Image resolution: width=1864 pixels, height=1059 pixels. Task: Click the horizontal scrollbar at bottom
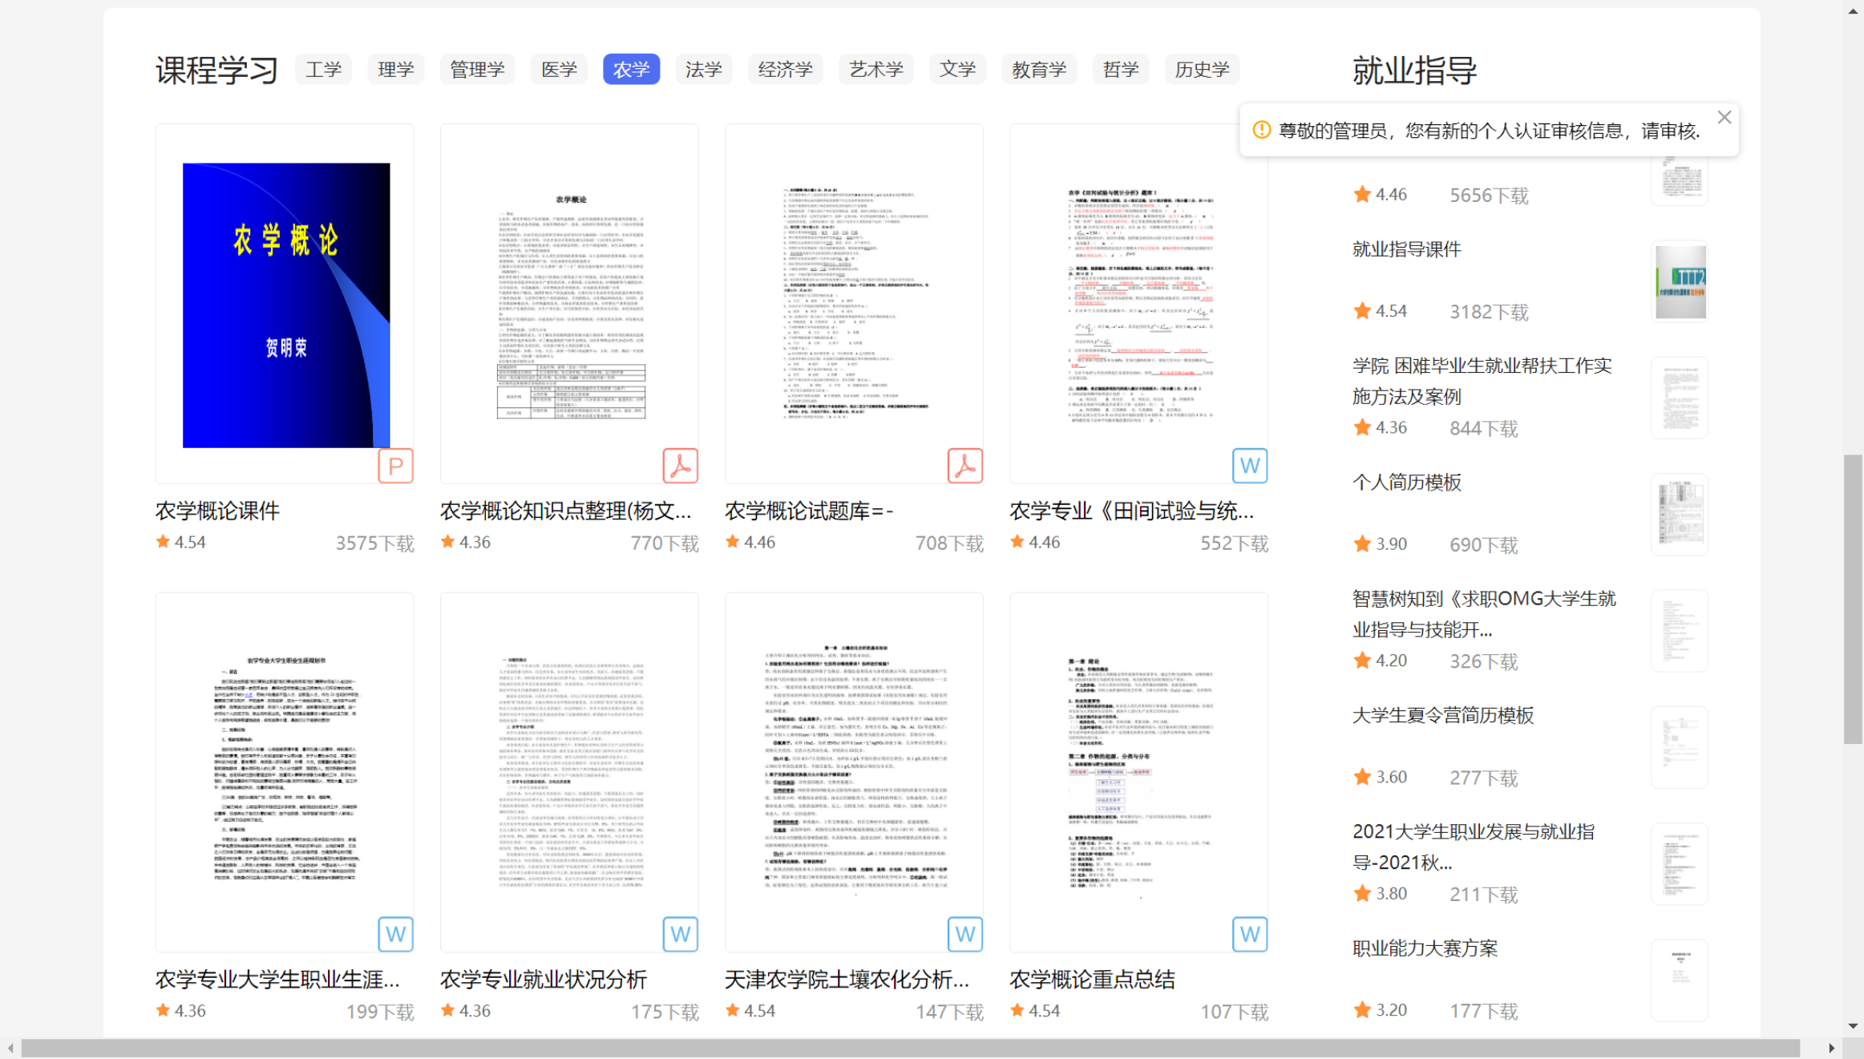911,1049
